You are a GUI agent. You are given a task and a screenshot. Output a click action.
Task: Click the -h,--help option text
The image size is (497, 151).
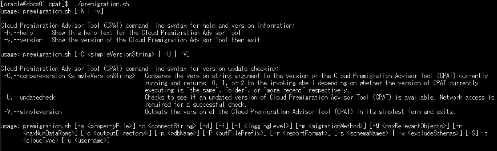click(x=18, y=33)
